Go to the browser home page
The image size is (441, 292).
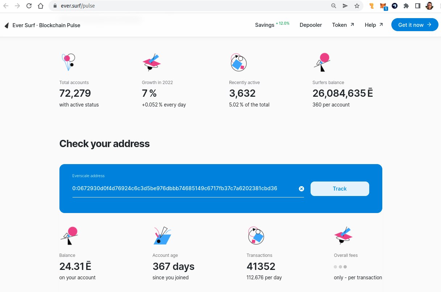tap(41, 6)
